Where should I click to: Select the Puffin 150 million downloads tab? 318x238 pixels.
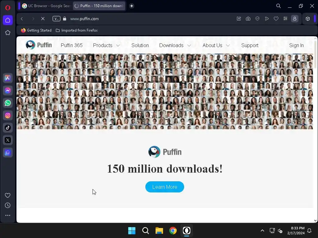click(99, 6)
